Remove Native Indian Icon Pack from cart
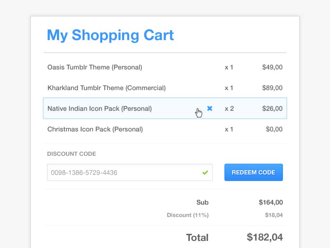The width and height of the screenshot is (330, 248). (210, 108)
